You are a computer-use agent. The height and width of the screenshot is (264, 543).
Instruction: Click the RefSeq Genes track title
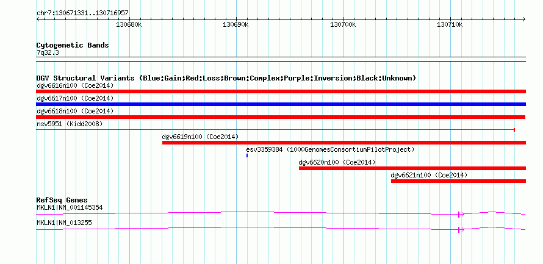62,200
